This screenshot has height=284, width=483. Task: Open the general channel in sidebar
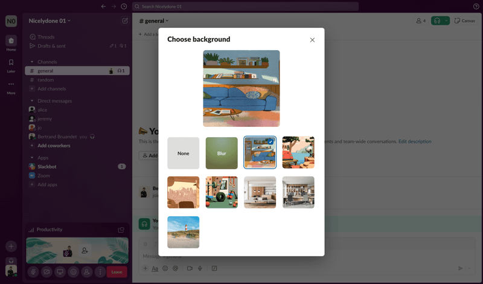click(x=77, y=71)
